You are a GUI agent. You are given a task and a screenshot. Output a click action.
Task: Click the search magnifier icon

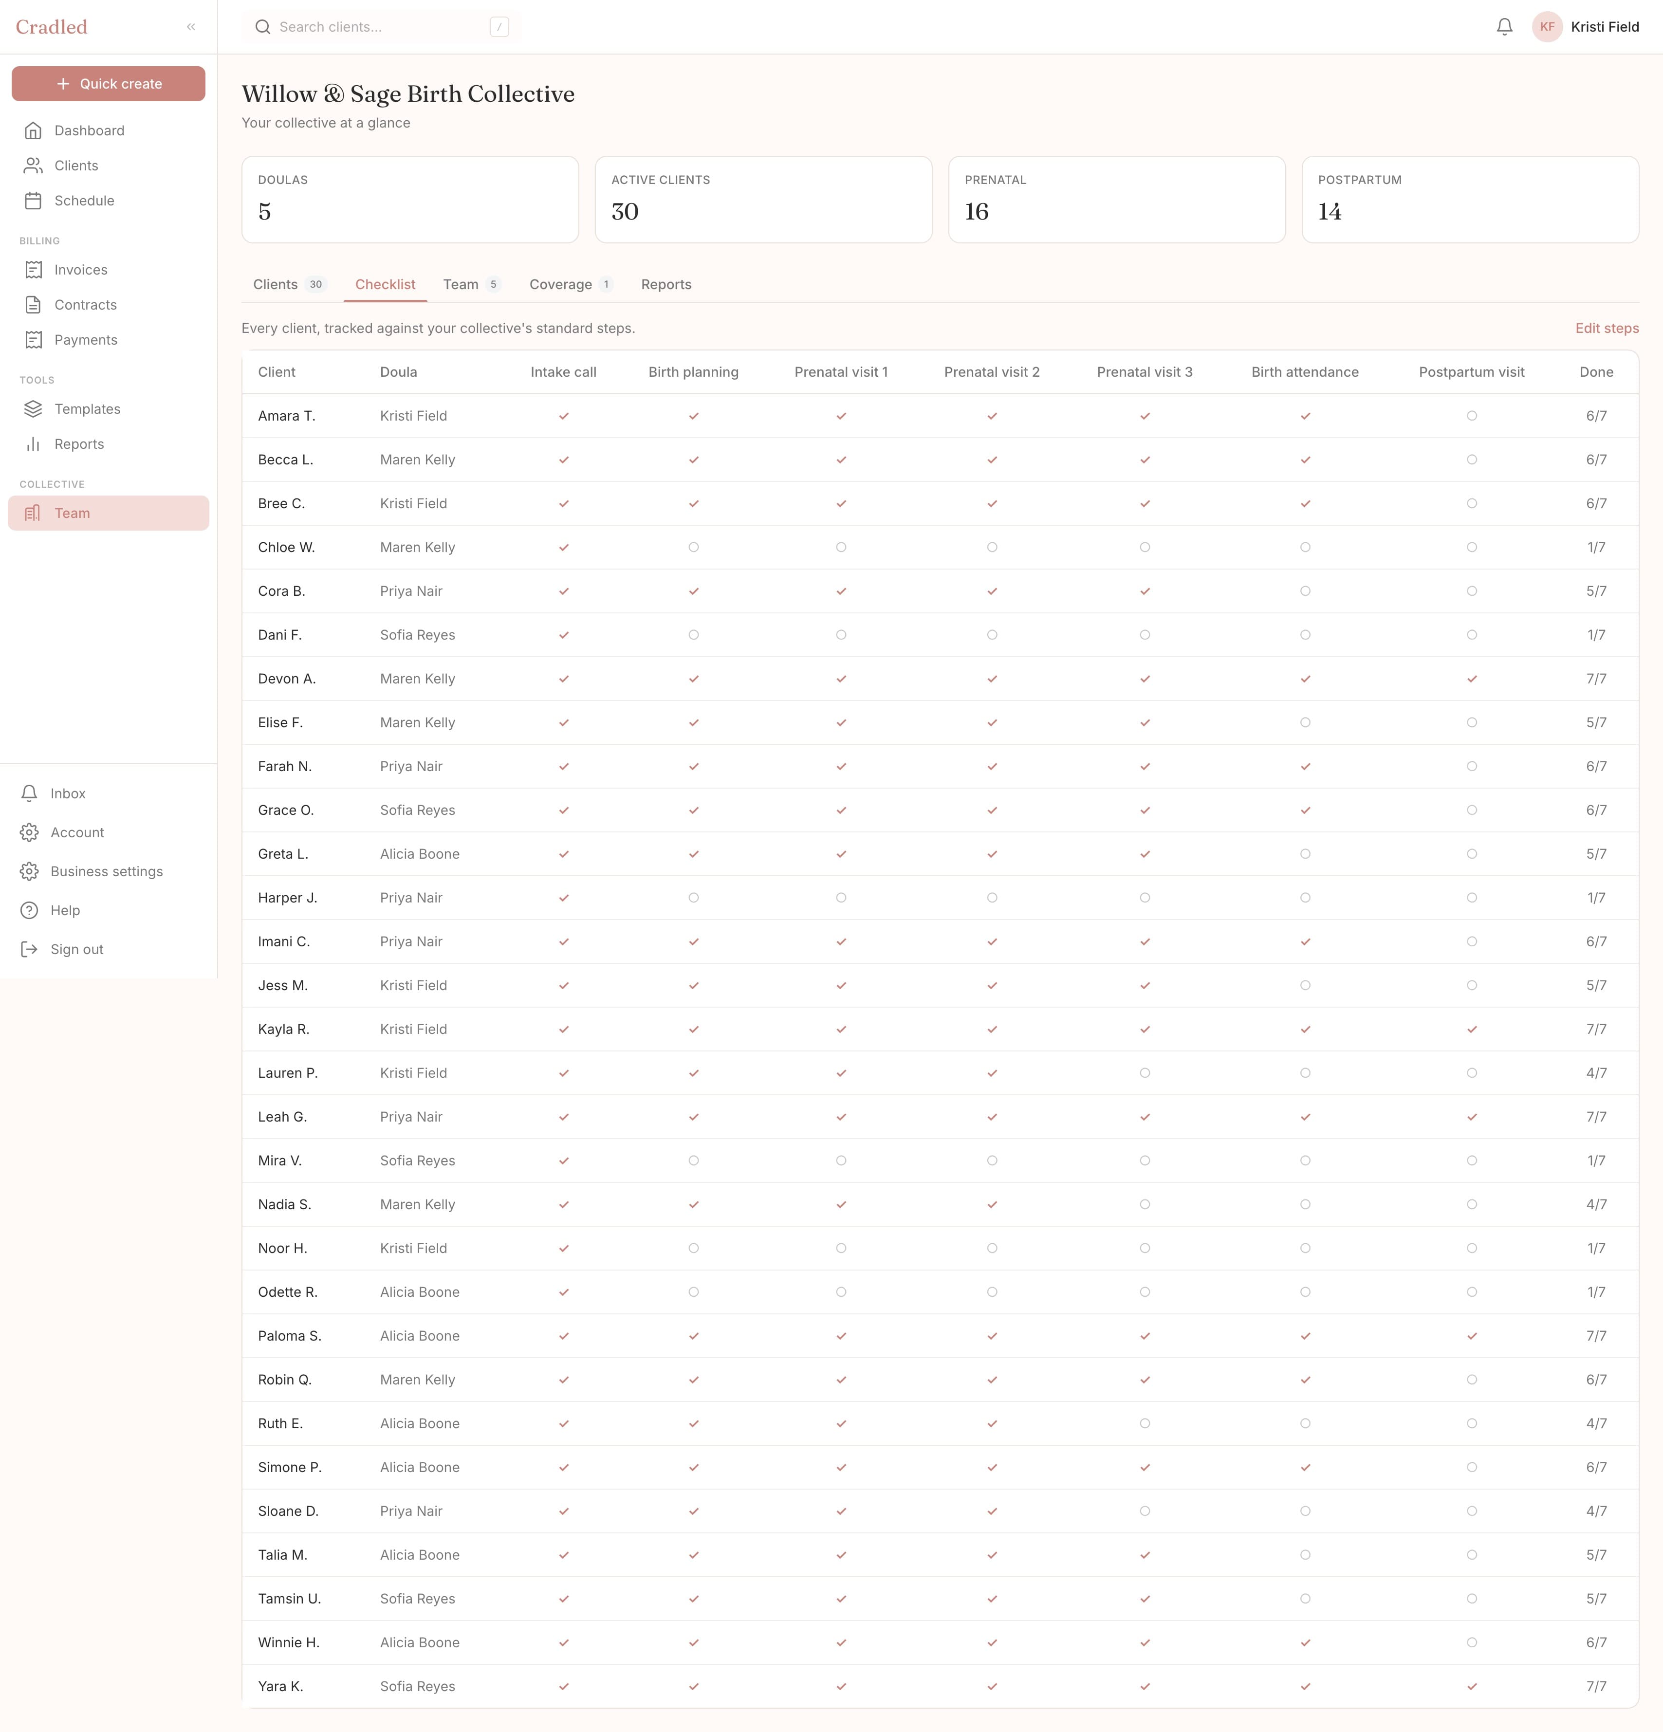pos(262,26)
